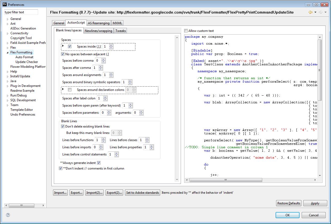Select Auto Format in the tree
This screenshot has height=224, width=331.
tap(25, 57)
